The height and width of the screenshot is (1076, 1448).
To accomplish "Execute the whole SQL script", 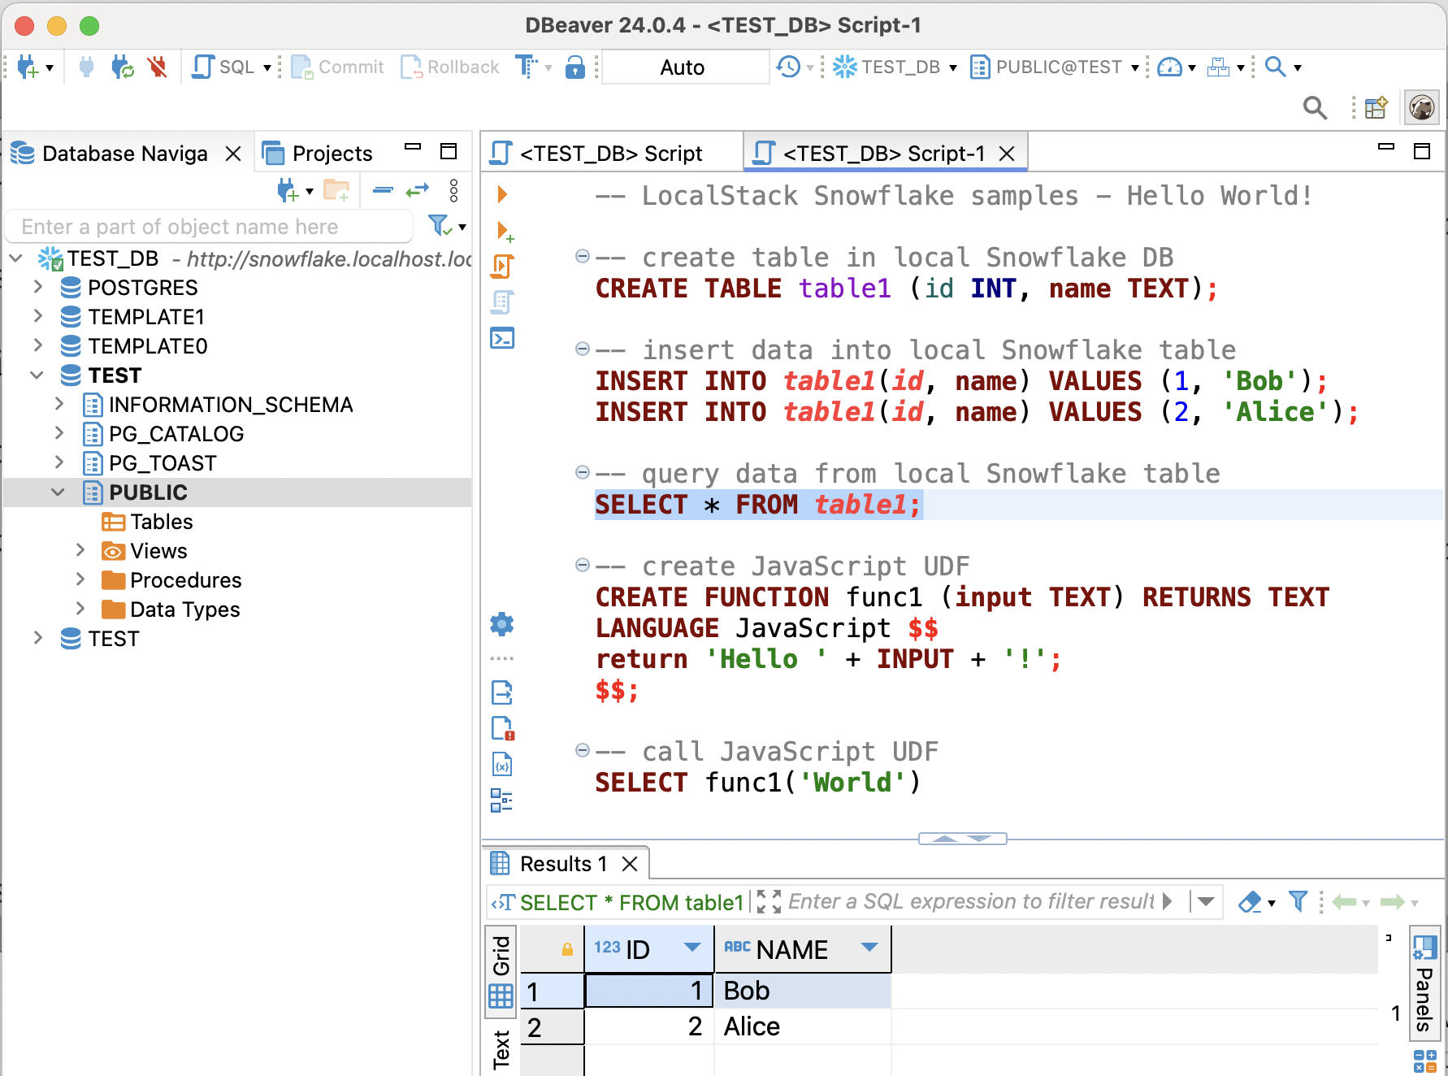I will point(502,266).
